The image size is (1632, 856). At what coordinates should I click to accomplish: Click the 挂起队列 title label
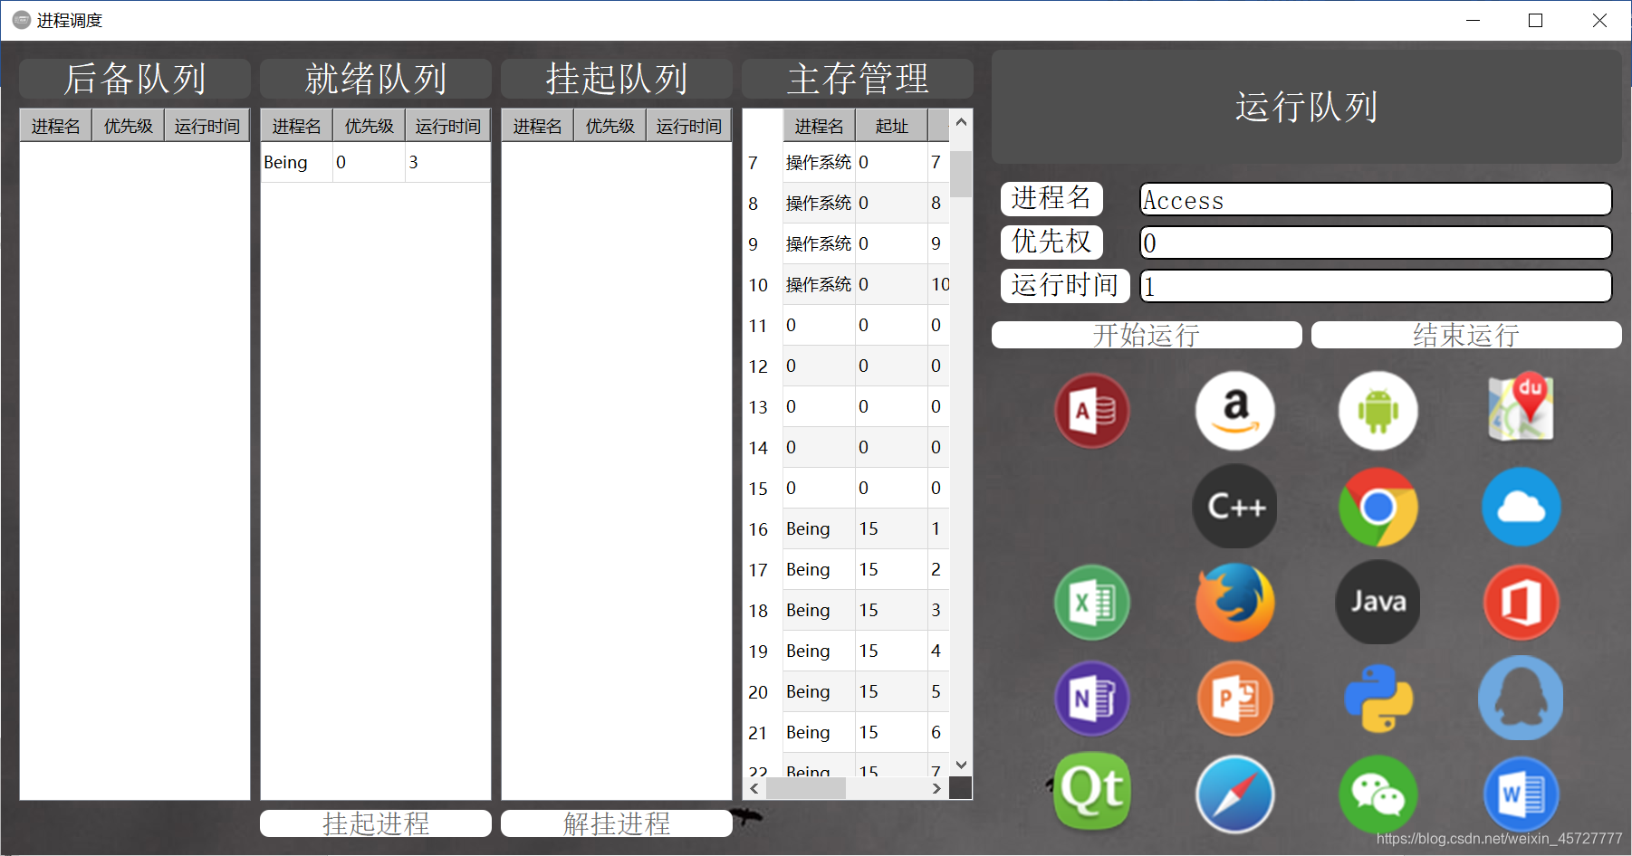617,79
